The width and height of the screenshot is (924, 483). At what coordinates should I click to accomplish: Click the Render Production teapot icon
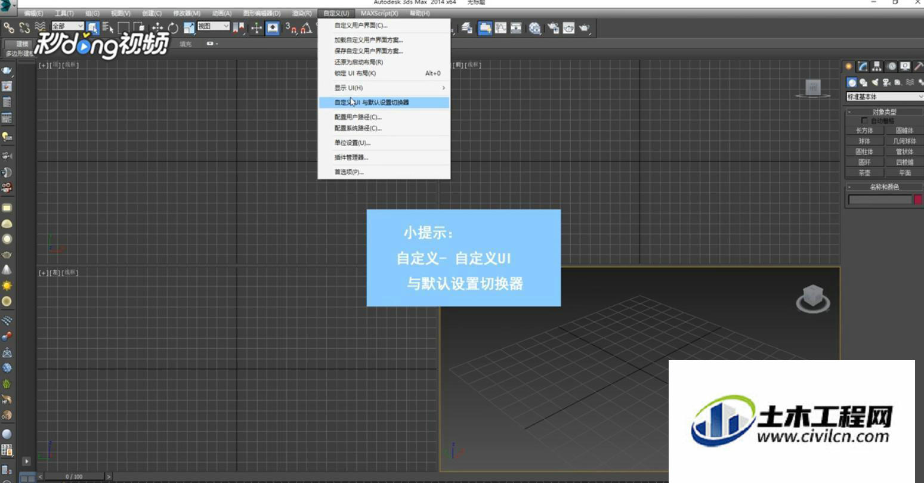tap(585, 27)
